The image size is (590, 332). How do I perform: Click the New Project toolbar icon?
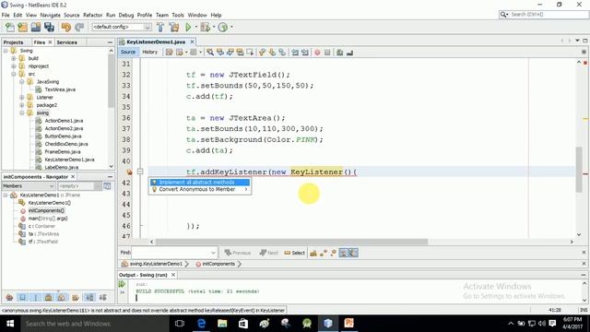22,27
